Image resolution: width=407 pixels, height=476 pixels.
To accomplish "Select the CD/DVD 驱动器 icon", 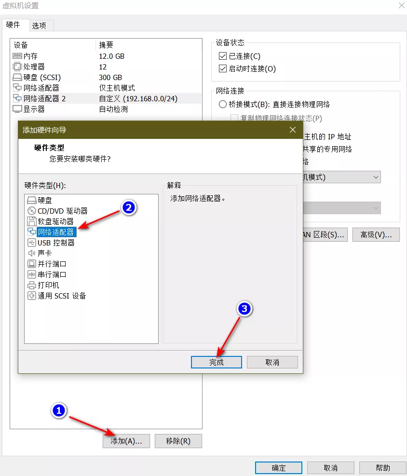I will [32, 211].
